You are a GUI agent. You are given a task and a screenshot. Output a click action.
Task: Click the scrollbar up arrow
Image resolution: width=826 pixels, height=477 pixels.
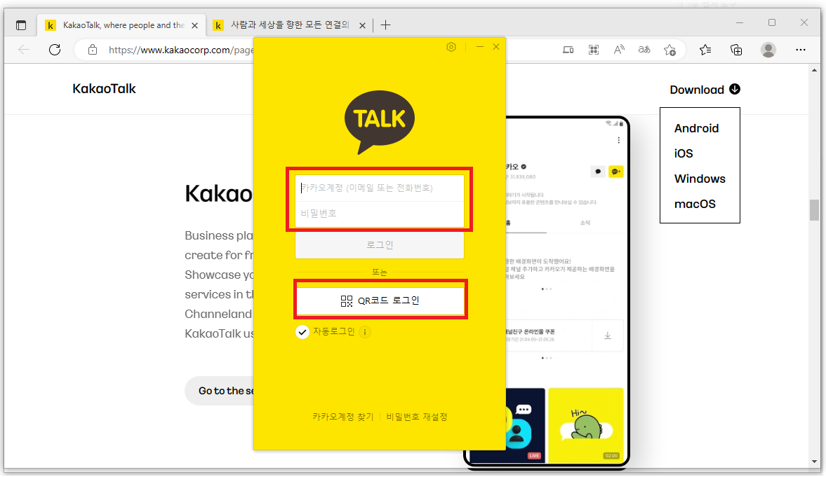(814, 71)
